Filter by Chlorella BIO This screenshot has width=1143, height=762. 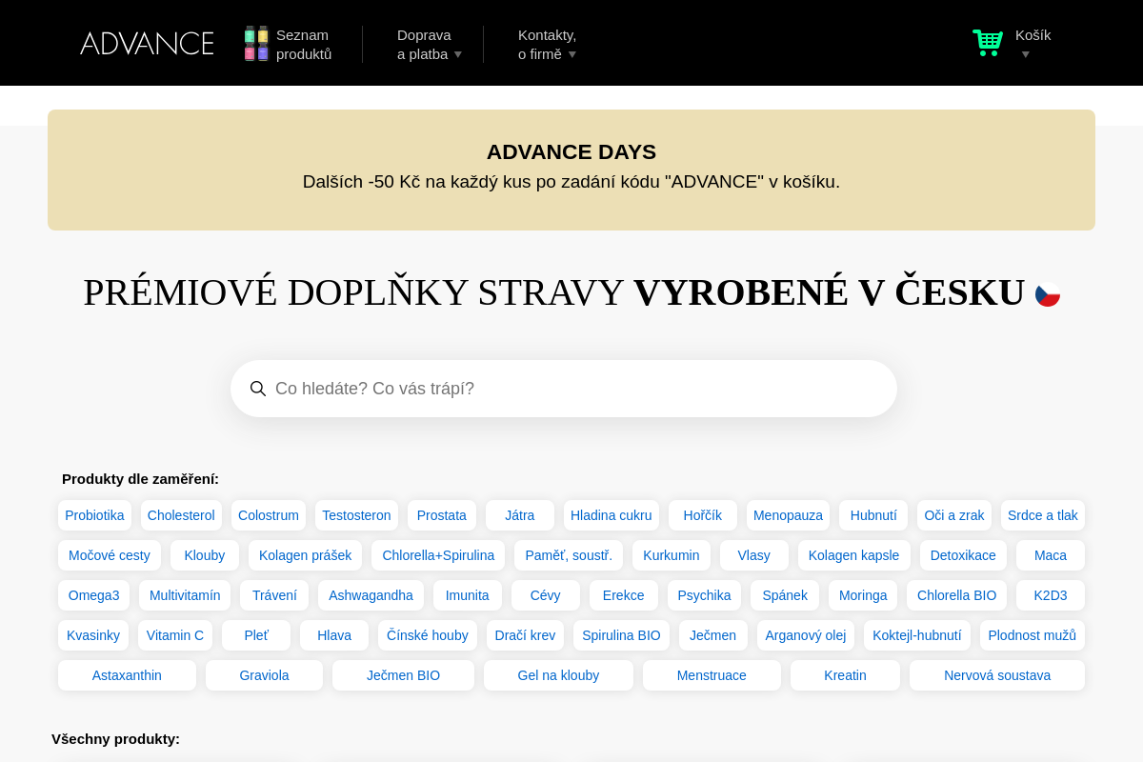coord(957,595)
